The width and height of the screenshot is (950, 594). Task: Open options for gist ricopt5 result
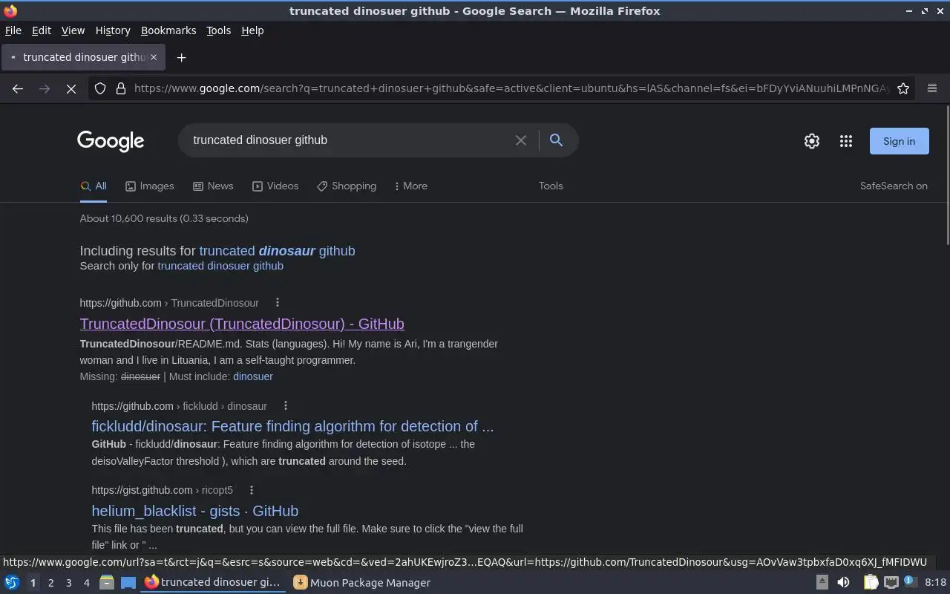252,490
